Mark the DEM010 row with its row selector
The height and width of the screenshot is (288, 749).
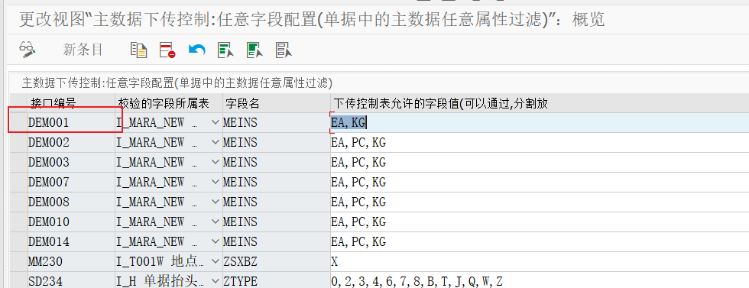pos(18,222)
